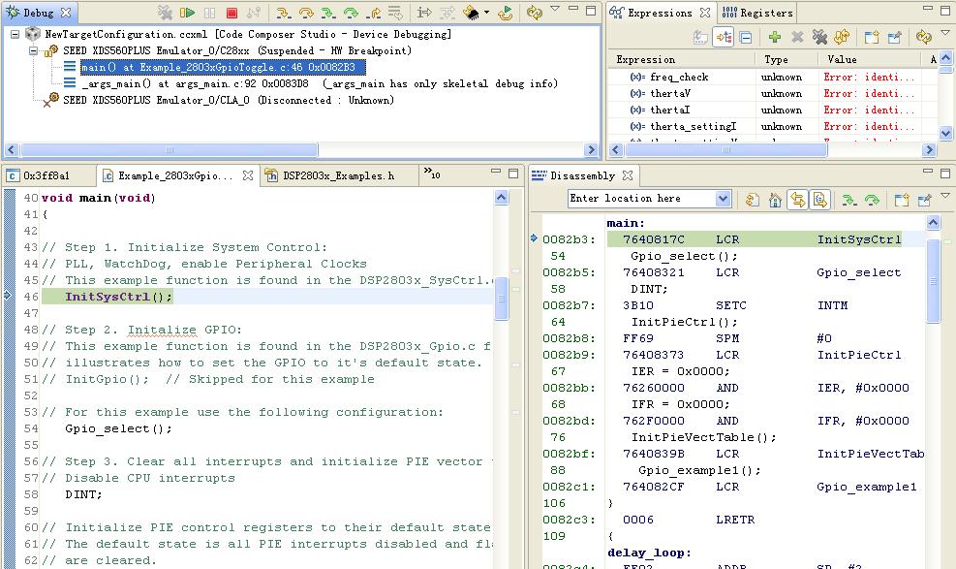956x569 pixels.
Task: Click the Restart icon in Debug toolbar
Action: [505, 13]
